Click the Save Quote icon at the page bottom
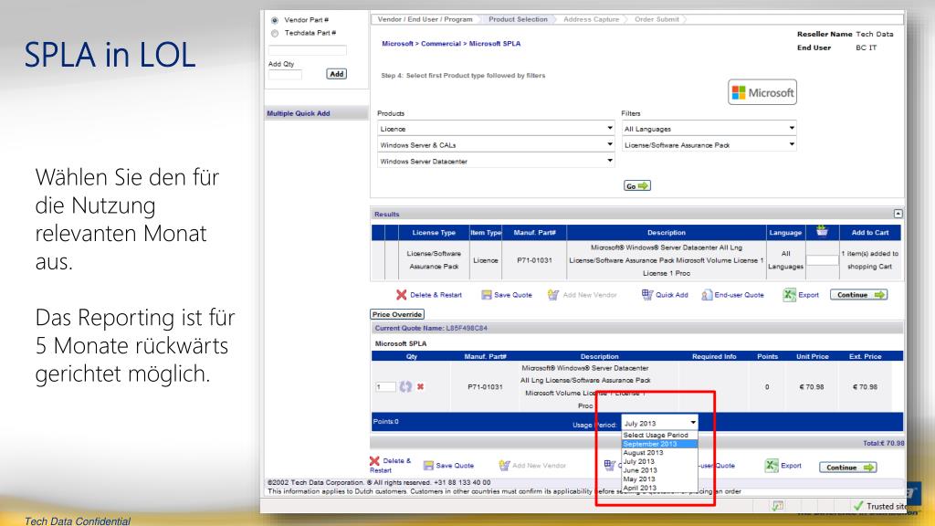Screen dimensions: 935x526 [x=428, y=466]
